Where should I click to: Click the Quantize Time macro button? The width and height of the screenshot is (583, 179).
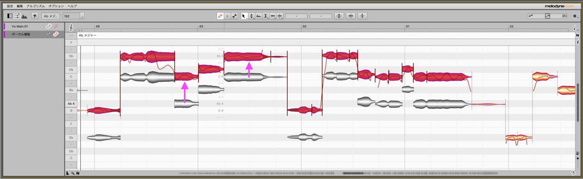click(351, 16)
